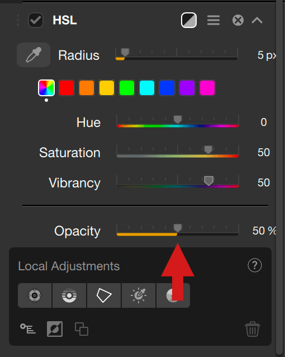Click the Opacity slider handle
The image size is (285, 357).
(178, 228)
